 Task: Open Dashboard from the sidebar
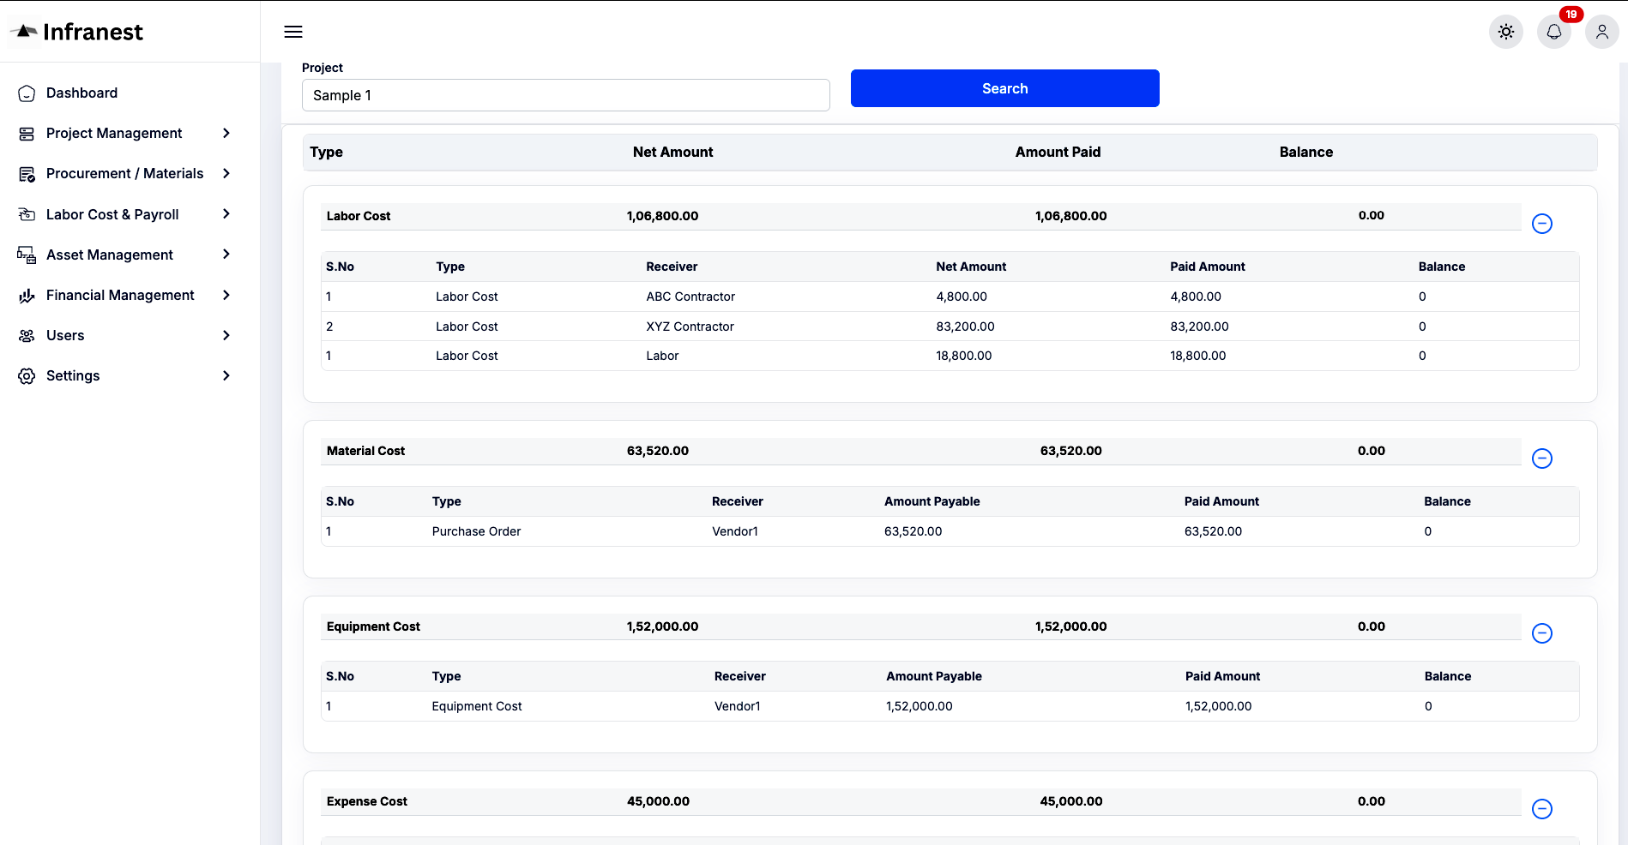[x=81, y=93]
